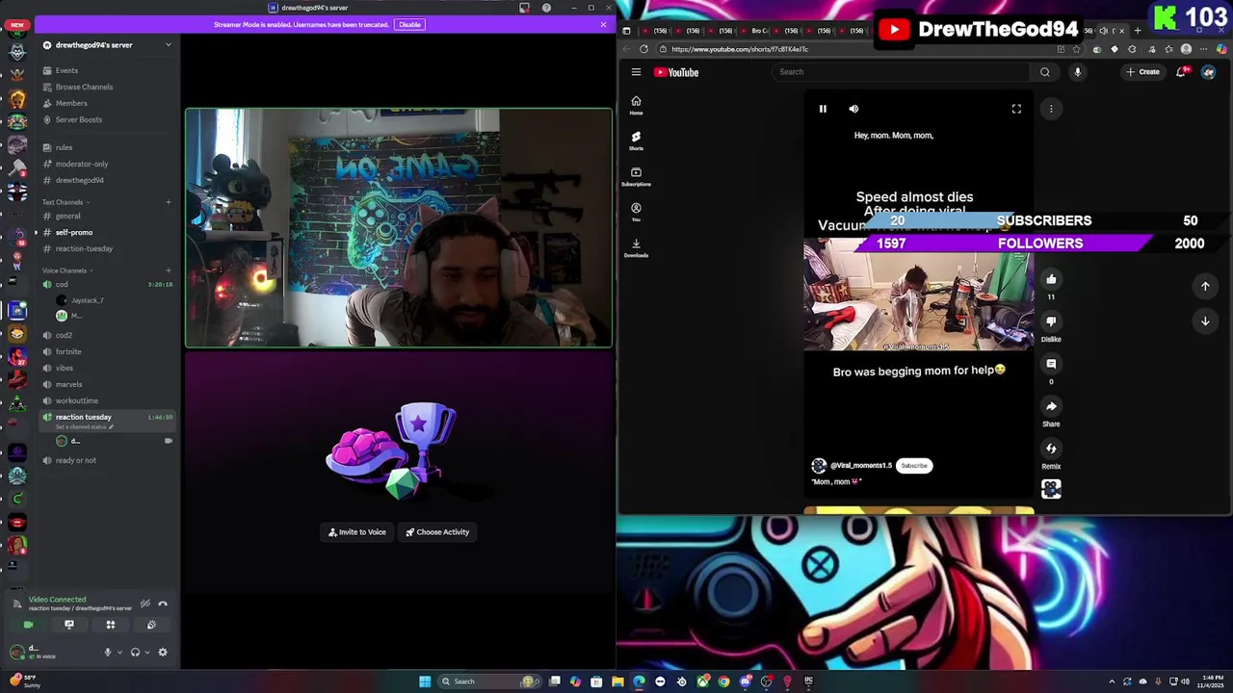Share the YouTube Short
This screenshot has height=693, width=1233.
tap(1051, 406)
